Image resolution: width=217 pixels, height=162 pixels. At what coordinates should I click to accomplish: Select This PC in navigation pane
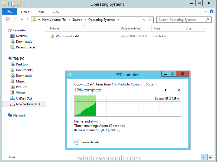tap(19, 59)
